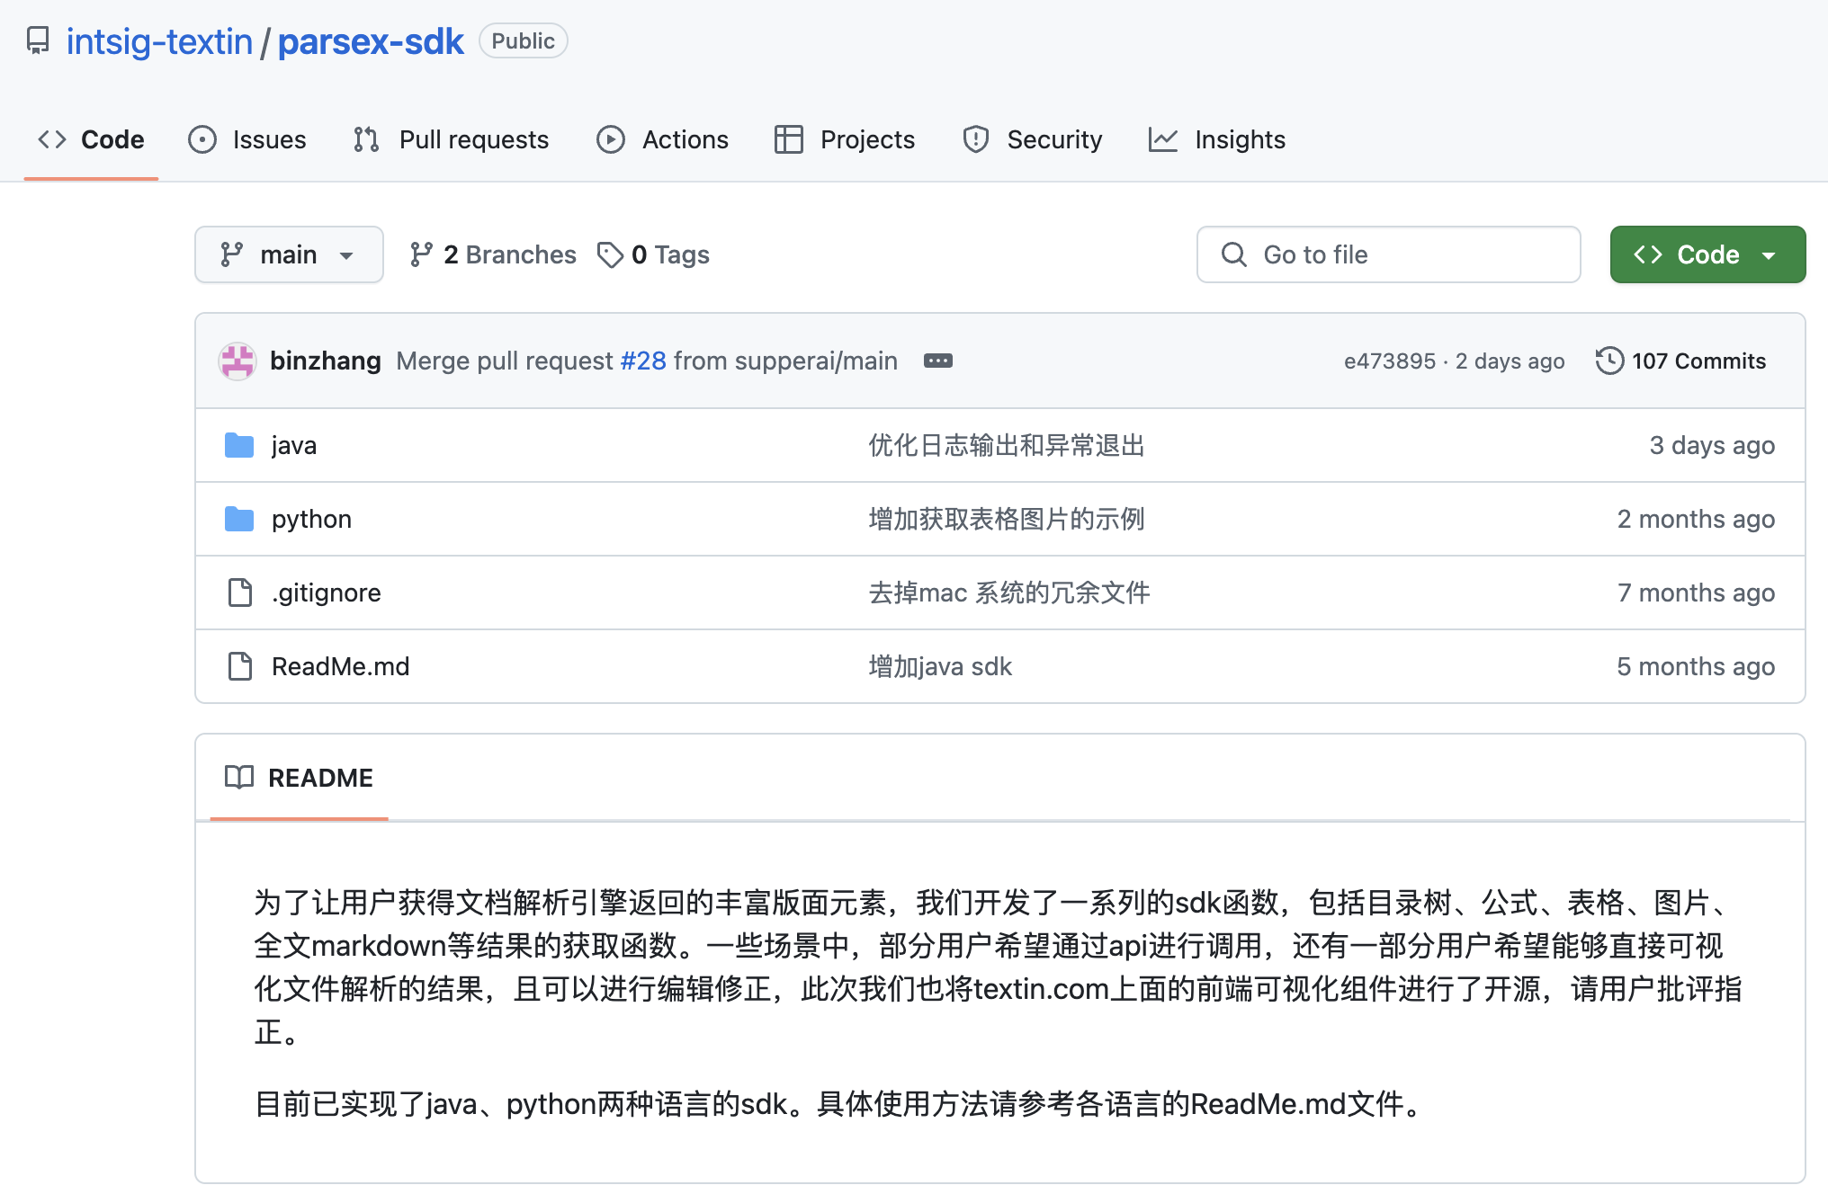Click the repository icon beside intsig-textin

(x=38, y=41)
